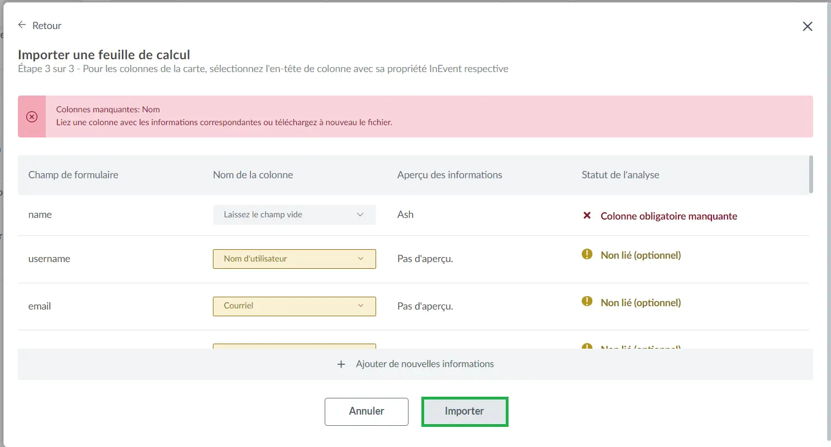This screenshot has height=447, width=831.
Task: Click the red X status icon for name row
Action: [x=587, y=215]
